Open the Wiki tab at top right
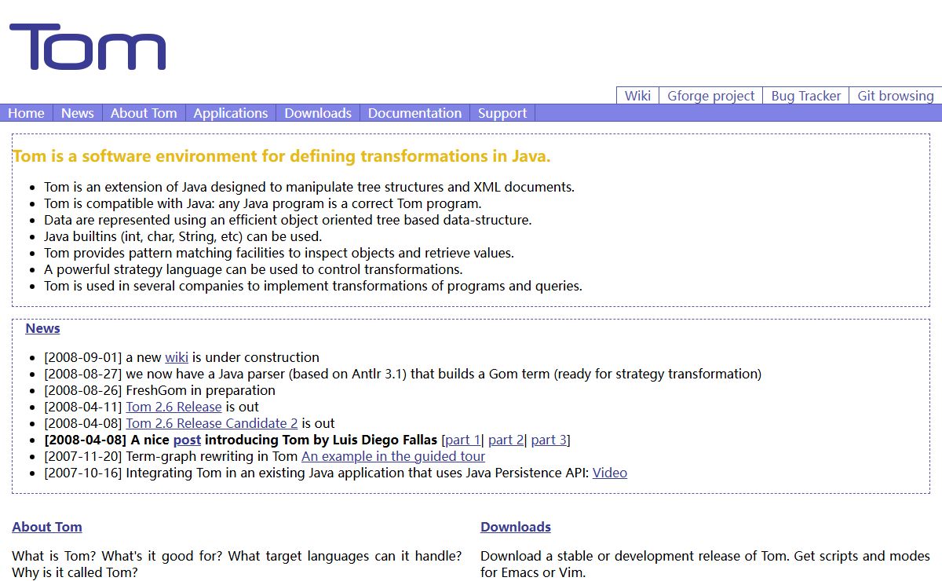 [x=637, y=96]
